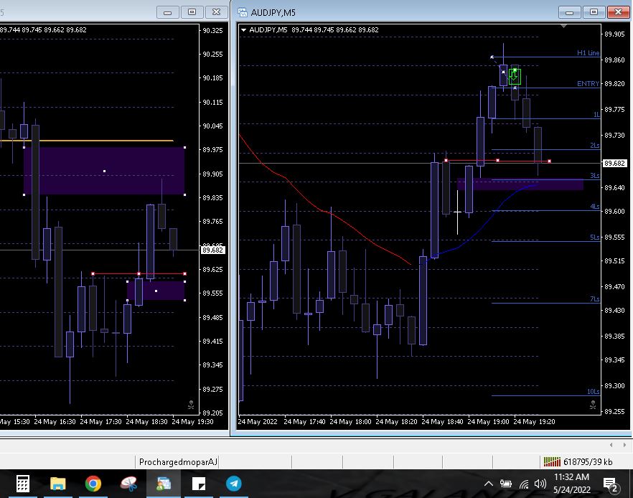
Task: Select the H1 Line label on the chart
Action: 587,53
